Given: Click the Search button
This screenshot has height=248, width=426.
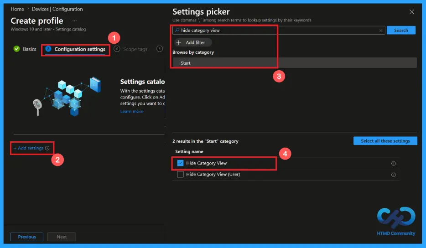Looking at the screenshot, I should (401, 30).
